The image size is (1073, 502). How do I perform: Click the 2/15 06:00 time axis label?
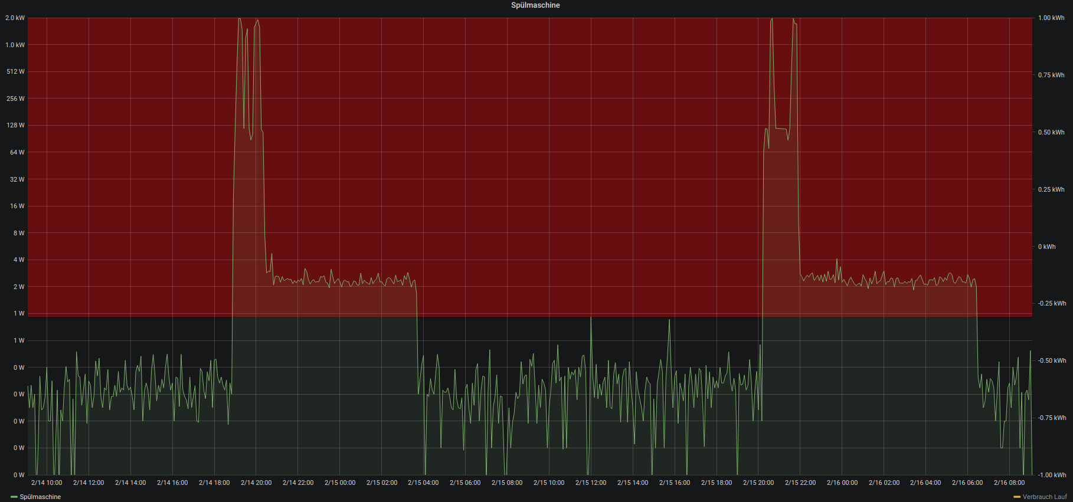(x=465, y=483)
